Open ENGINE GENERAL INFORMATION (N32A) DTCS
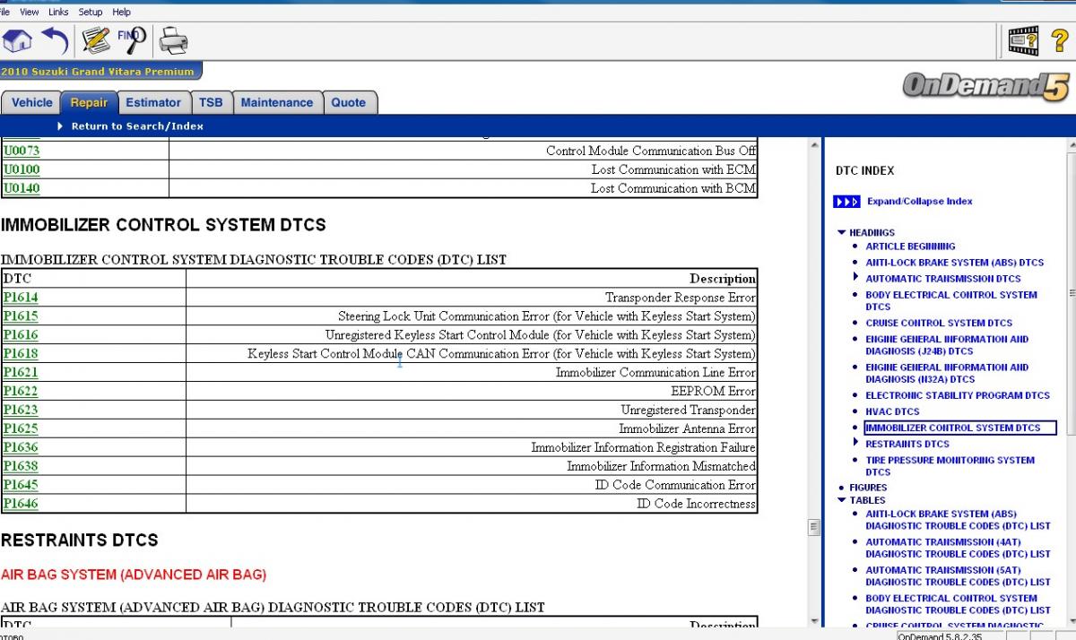Viewport: 1076px width, 640px height. [947, 373]
